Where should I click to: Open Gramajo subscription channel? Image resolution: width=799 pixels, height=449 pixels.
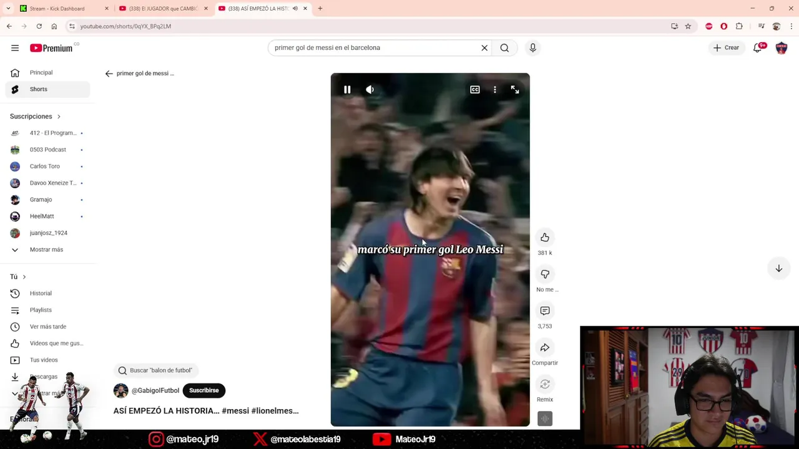tap(47, 200)
